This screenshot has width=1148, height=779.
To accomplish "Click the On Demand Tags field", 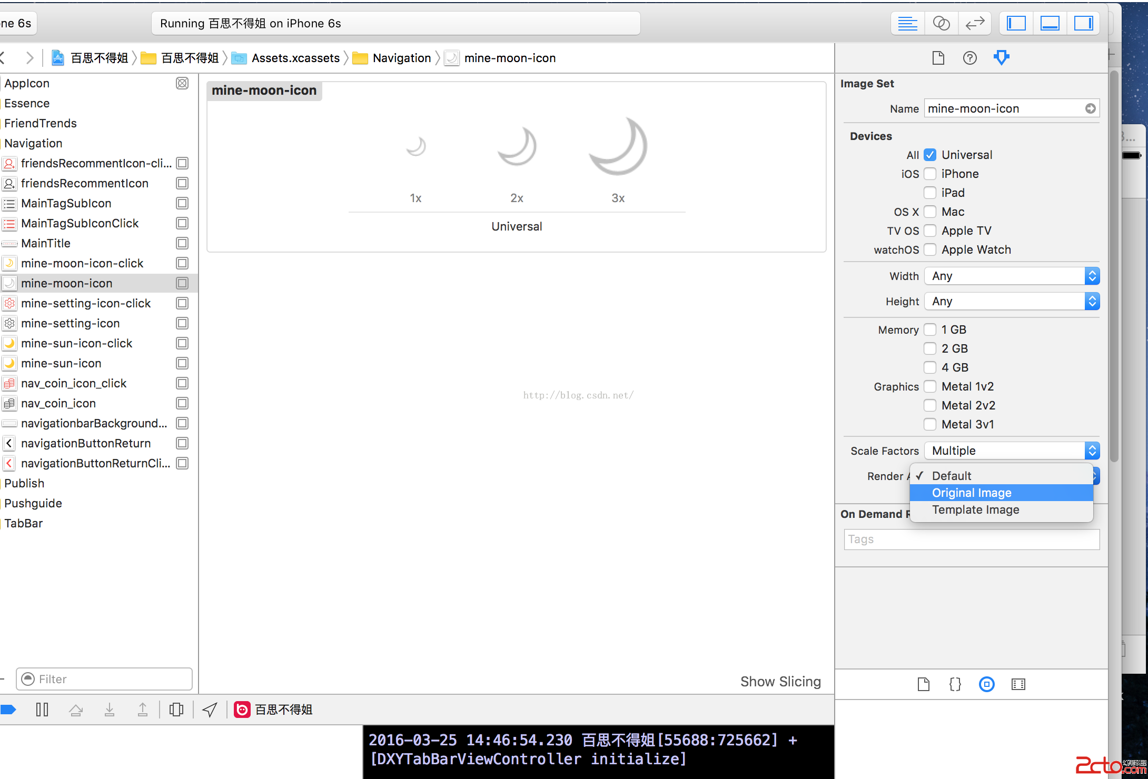I will pyautogui.click(x=972, y=539).
